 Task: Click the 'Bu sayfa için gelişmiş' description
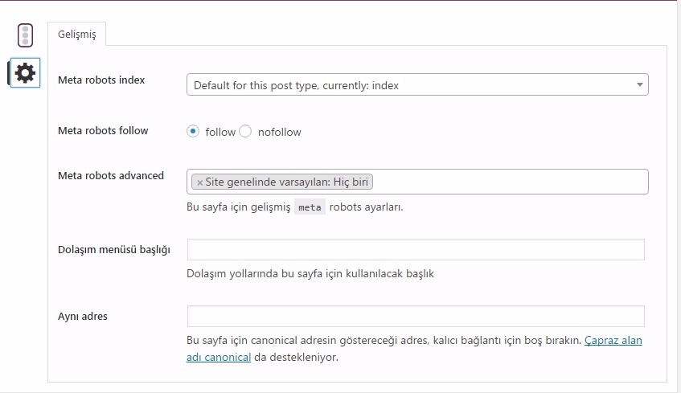(x=295, y=207)
